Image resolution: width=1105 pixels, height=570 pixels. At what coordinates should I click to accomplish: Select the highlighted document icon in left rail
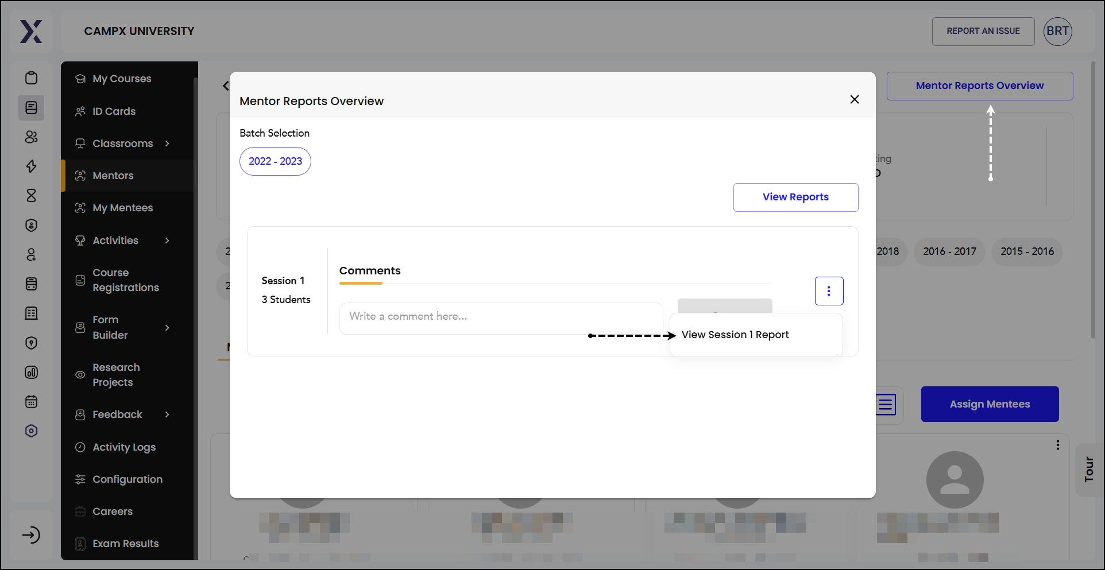pos(32,107)
